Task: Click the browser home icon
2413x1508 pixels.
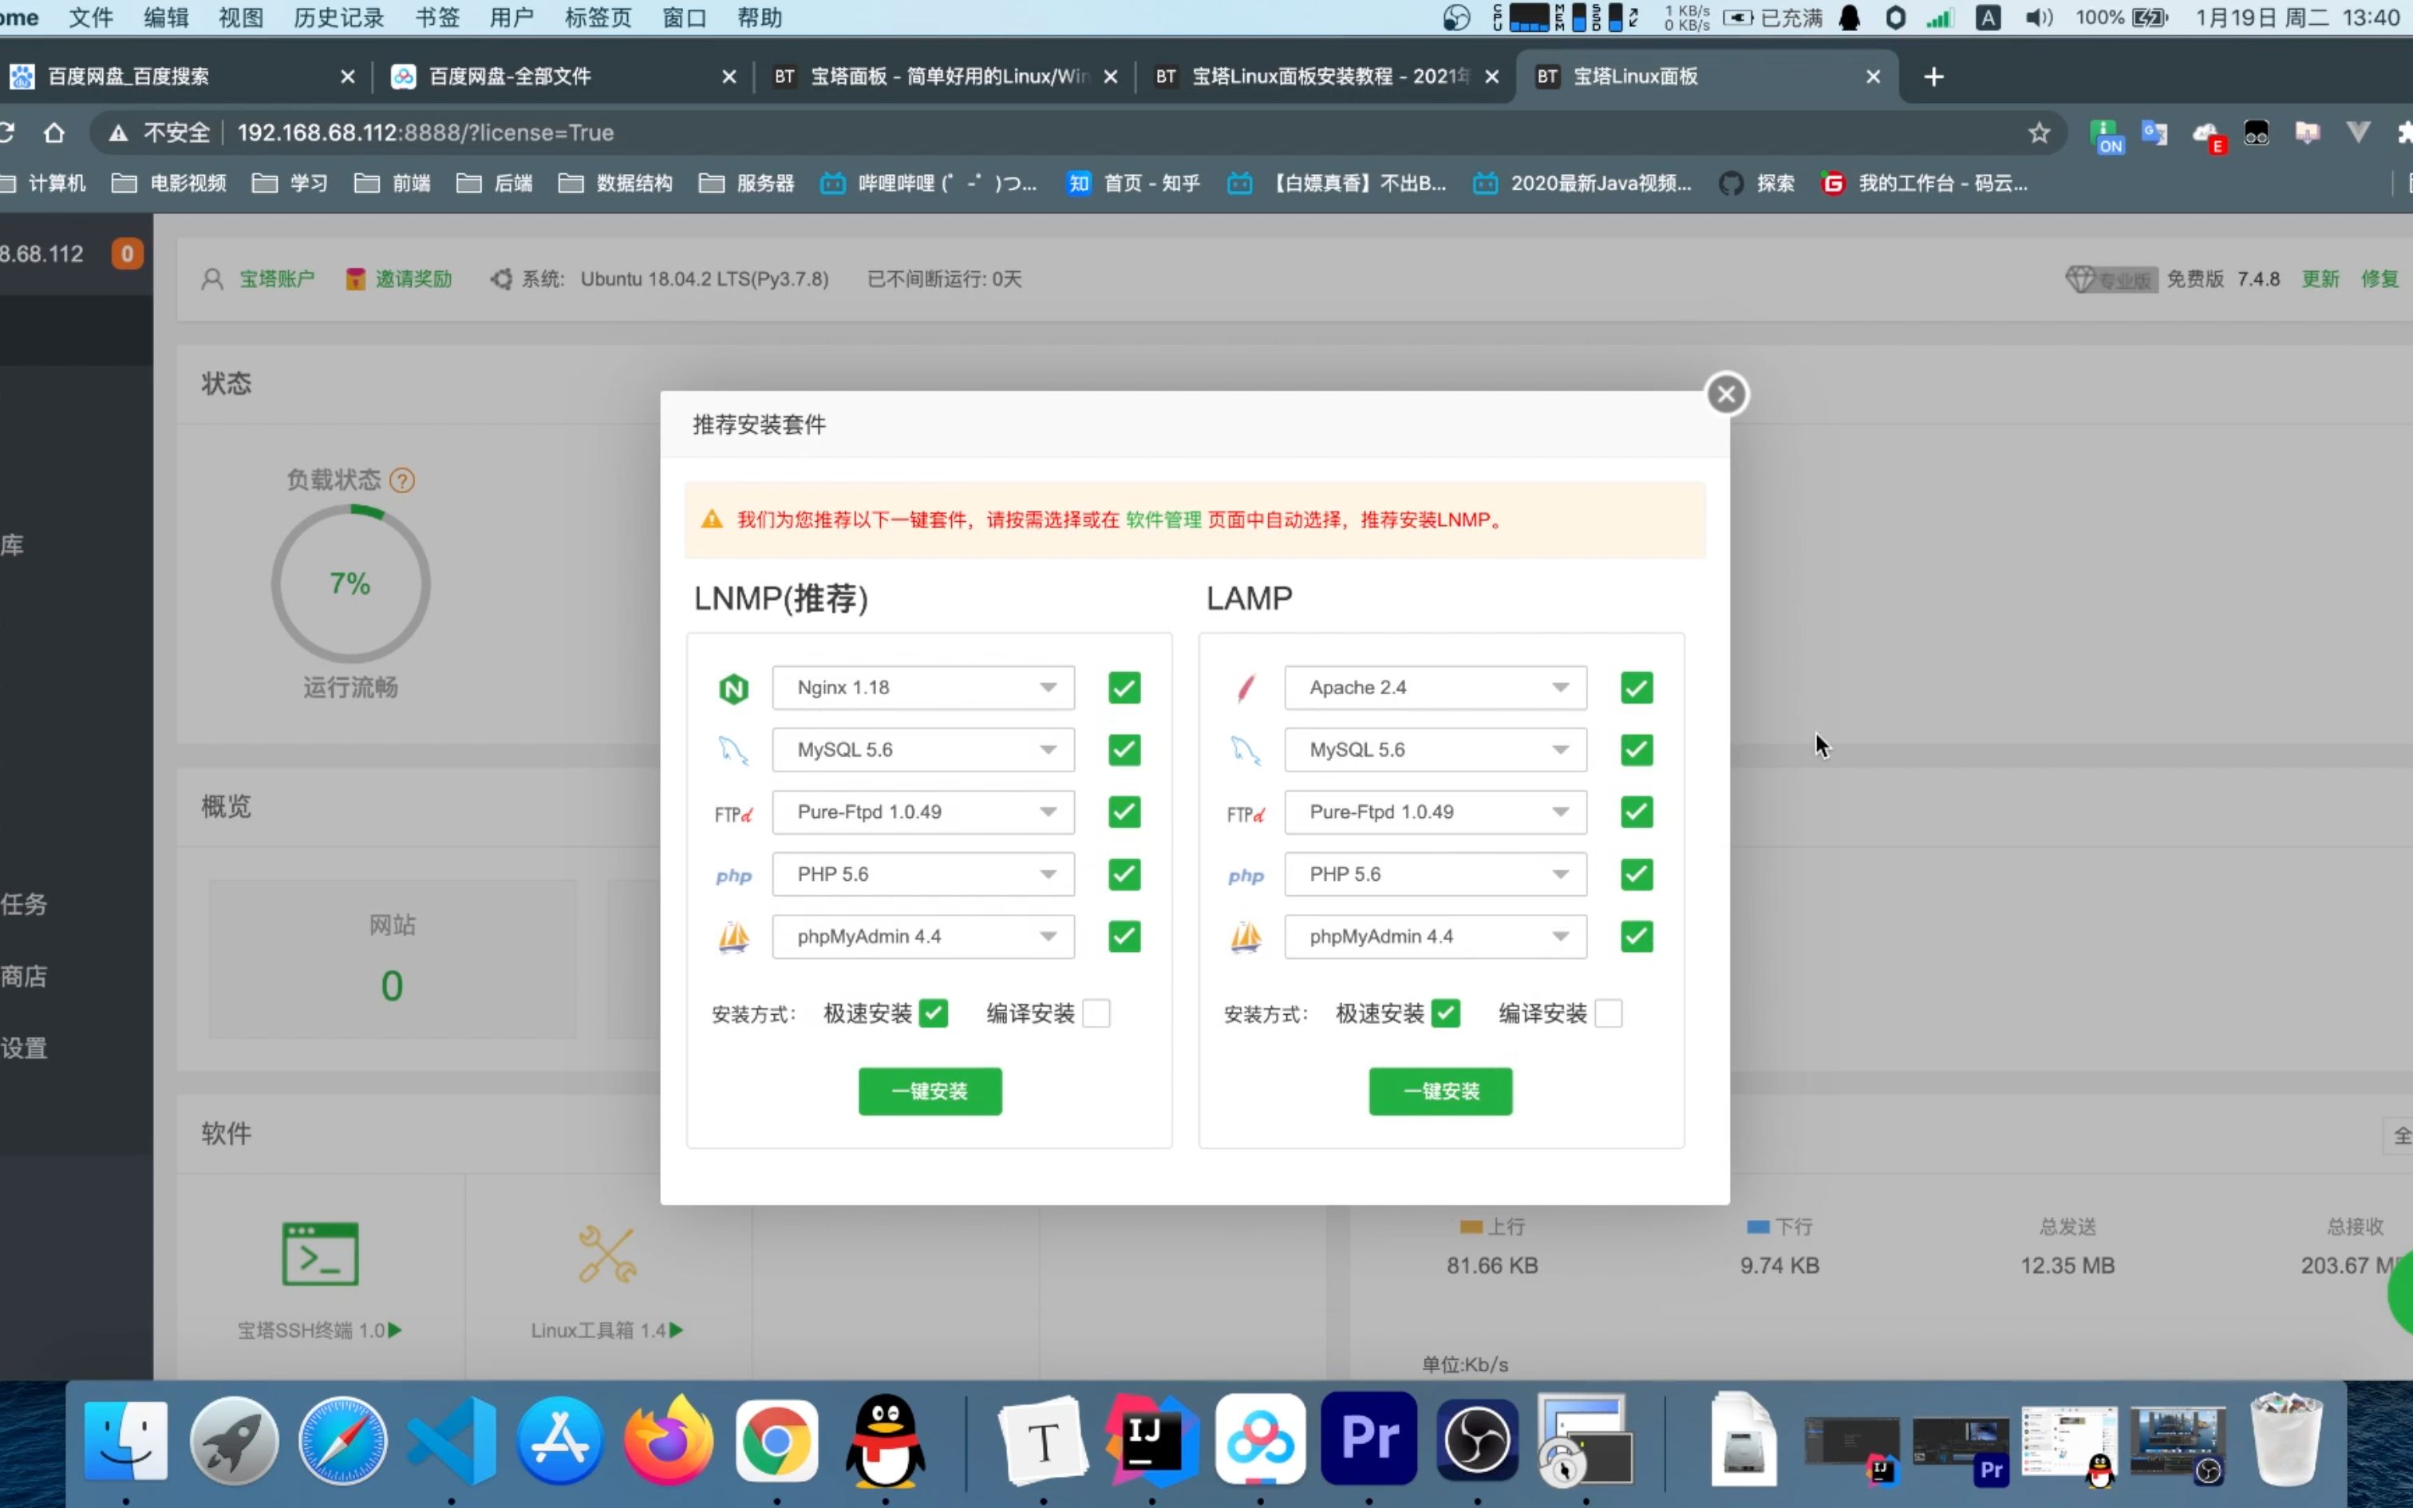Action: point(53,132)
